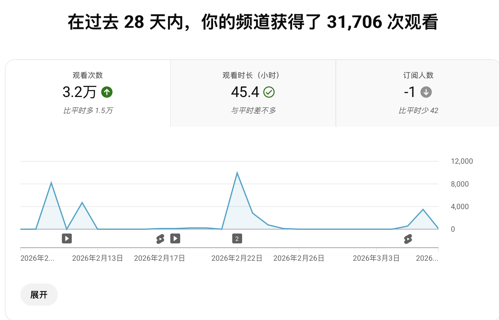This screenshot has width=499, height=320.
Task: Click the small chart peak after March 3
Action: [x=423, y=209]
